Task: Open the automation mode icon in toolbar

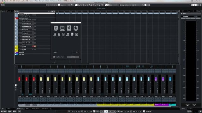Action: pyautogui.click(x=59, y=5)
